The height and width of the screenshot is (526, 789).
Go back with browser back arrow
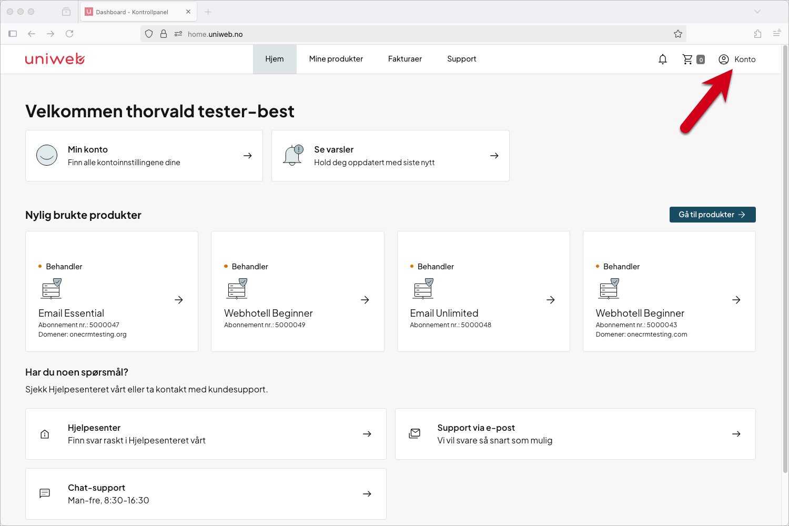32,34
